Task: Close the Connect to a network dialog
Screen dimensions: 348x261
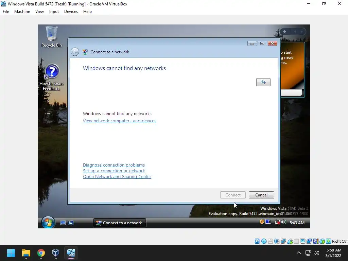Action: point(272,43)
